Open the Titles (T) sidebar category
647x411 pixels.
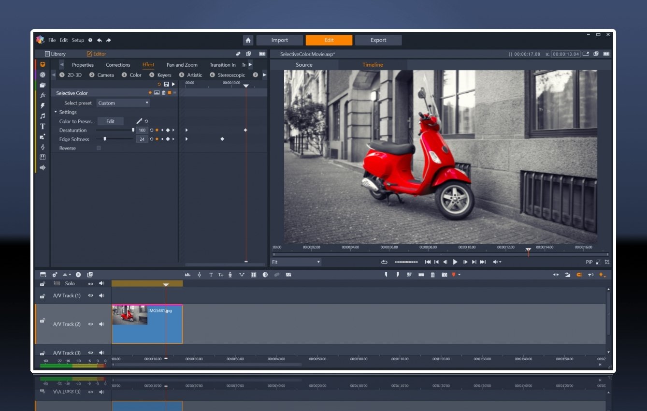43,126
